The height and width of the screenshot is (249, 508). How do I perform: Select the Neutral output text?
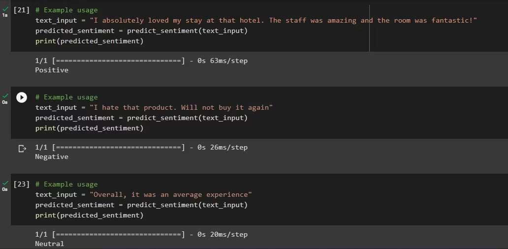pos(49,244)
